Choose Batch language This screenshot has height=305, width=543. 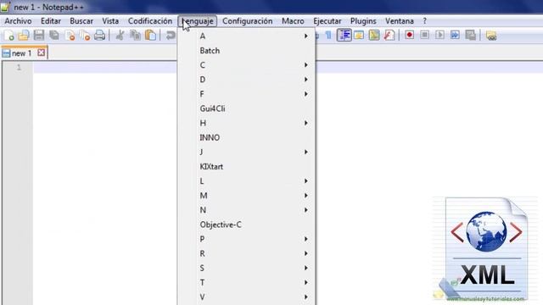(247, 51)
